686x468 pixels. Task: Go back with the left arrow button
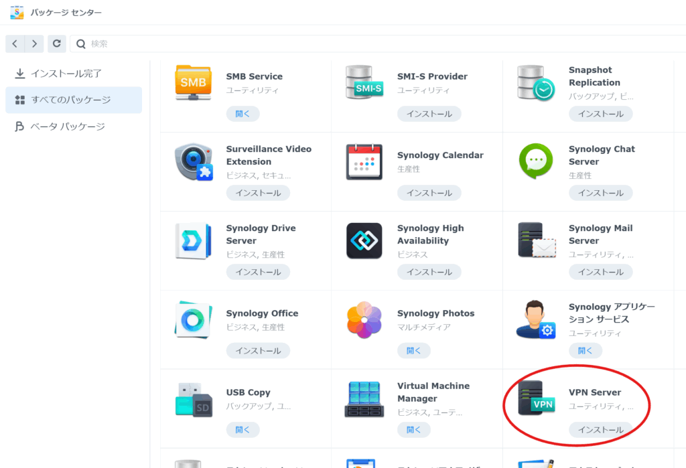pos(15,44)
